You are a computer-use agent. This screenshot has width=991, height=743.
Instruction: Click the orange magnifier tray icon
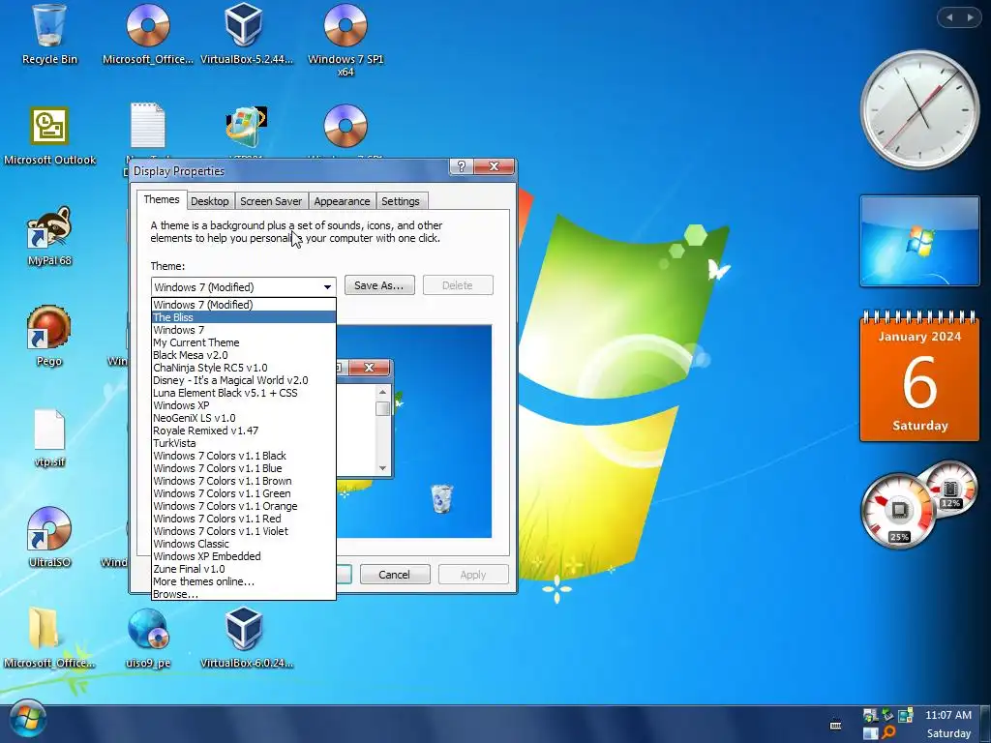[888, 732]
